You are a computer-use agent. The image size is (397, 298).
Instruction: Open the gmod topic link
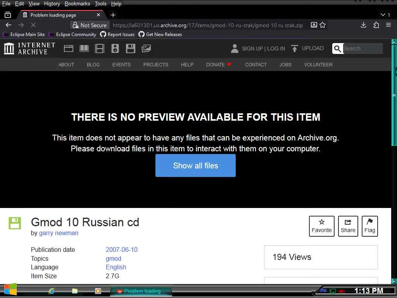pos(114,258)
